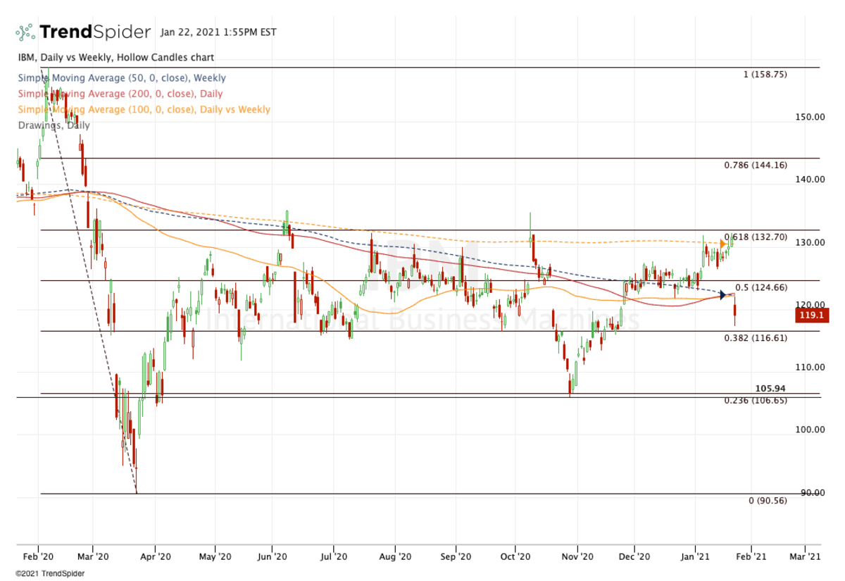Click the 0.382 (116.61) retracement label
This screenshot has width=845, height=581.
[x=756, y=338]
